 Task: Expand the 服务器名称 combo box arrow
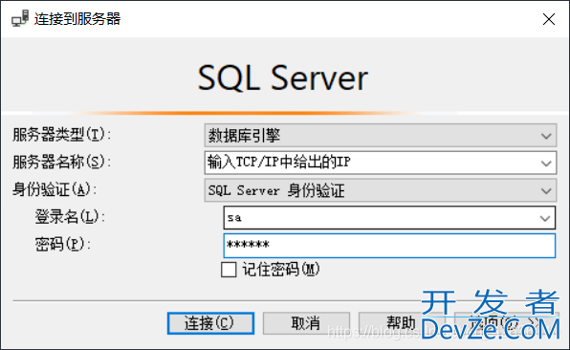546,164
